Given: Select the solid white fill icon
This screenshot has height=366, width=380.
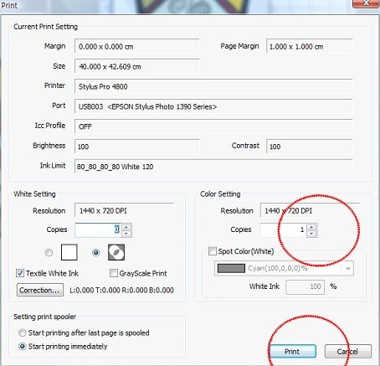Looking at the screenshot, I should point(69,252).
